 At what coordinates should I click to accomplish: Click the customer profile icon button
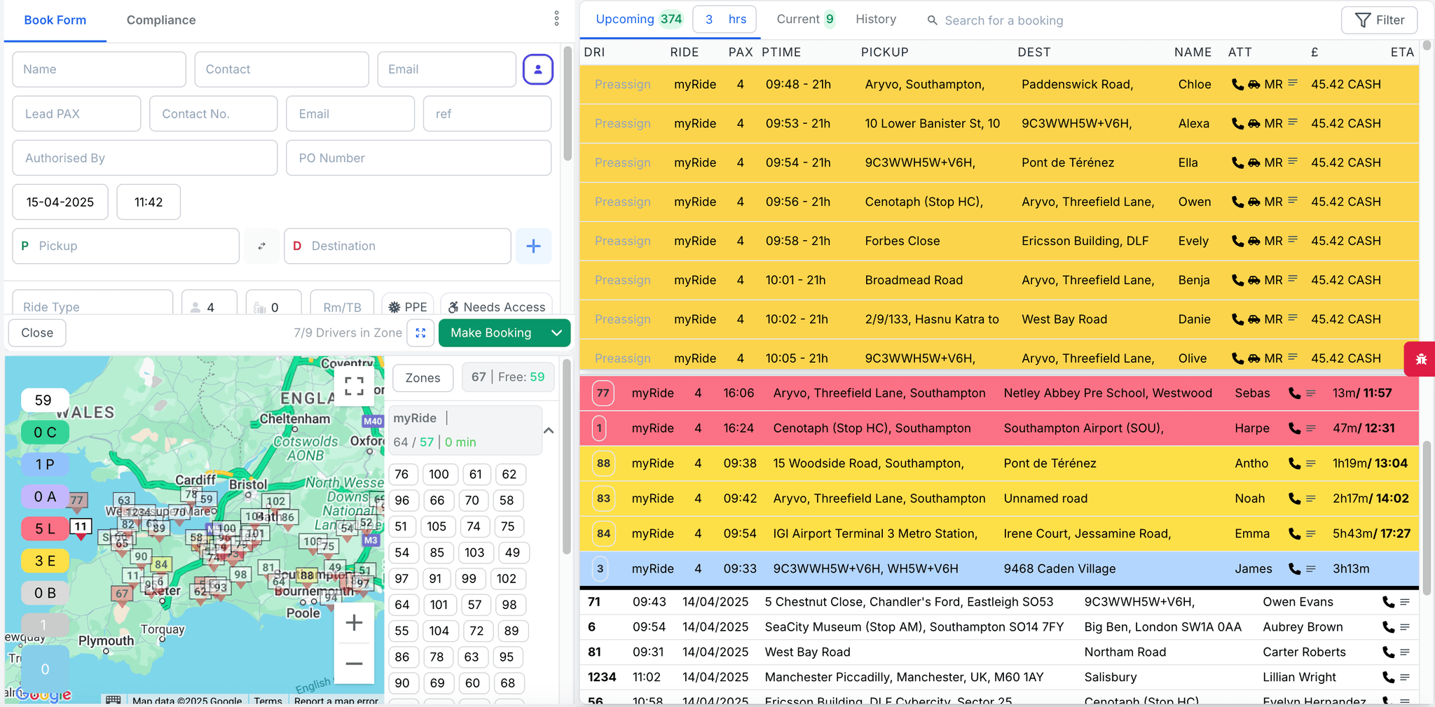(537, 69)
